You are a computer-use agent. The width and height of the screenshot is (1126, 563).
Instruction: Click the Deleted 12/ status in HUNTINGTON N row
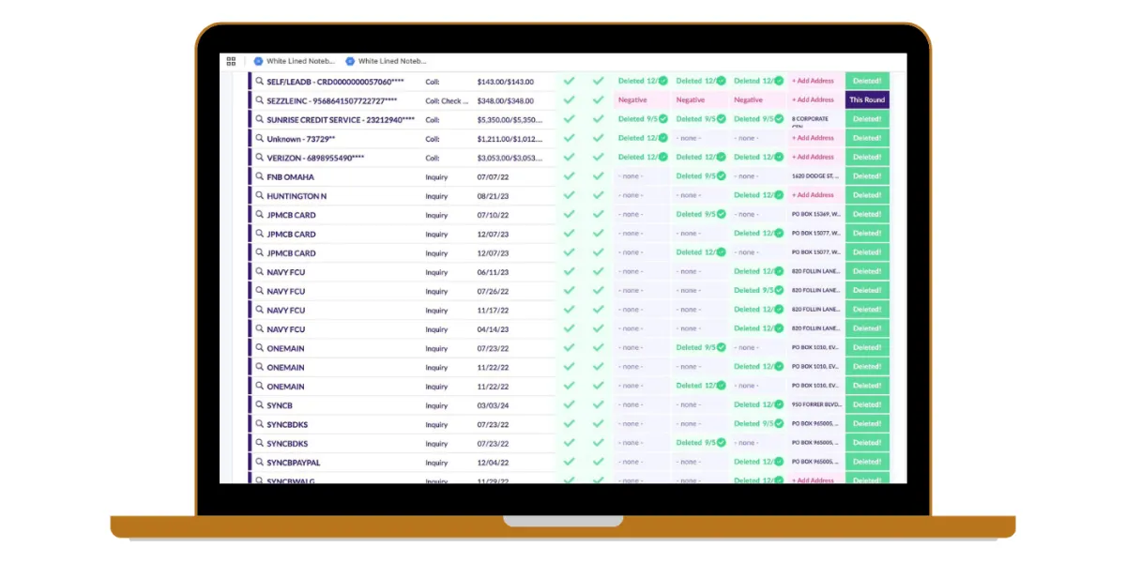[x=758, y=195]
